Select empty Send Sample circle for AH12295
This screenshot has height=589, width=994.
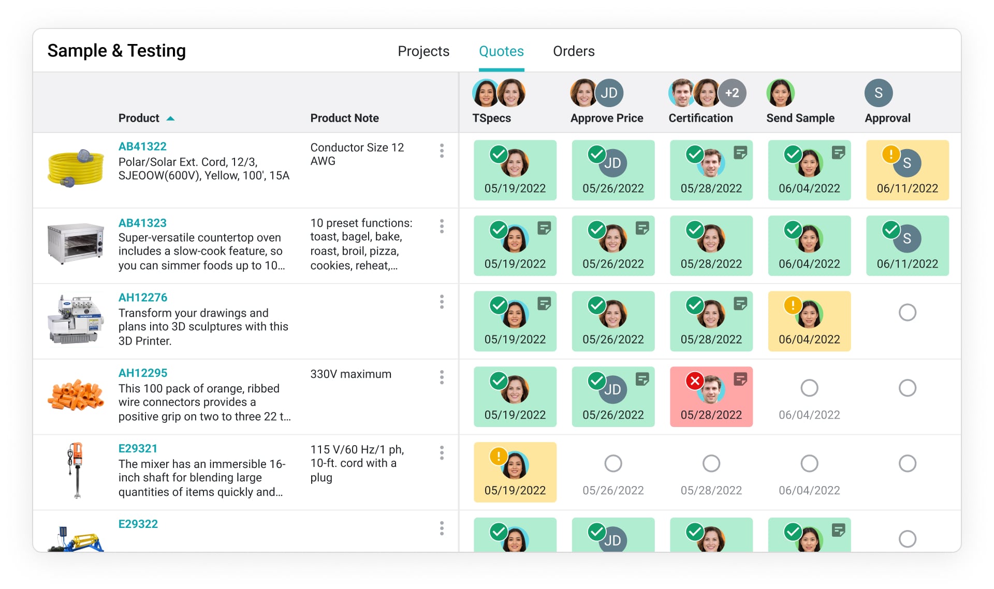(x=809, y=388)
